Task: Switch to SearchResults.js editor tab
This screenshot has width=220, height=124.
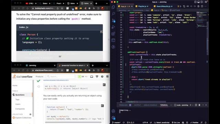Action: pos(164,6)
